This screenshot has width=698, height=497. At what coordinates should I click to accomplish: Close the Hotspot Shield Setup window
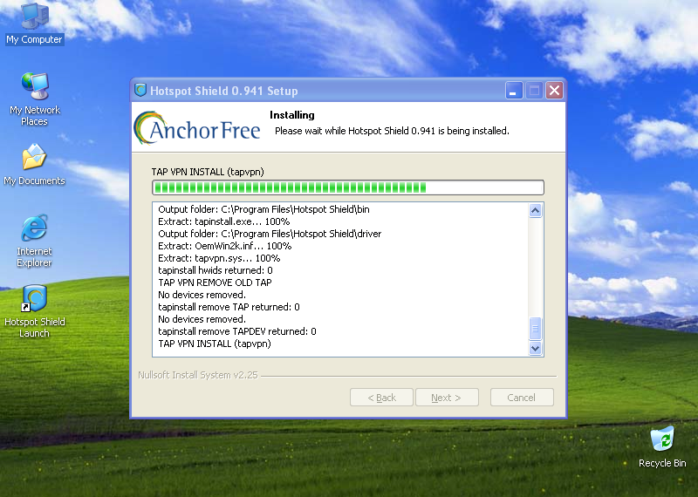pos(554,91)
